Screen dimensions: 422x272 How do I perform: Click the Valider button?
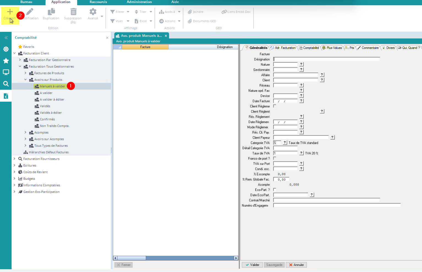(x=252, y=265)
